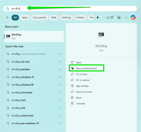The height and width of the screenshot is (132, 141).
Task: Click the gear icon beside App settings
Action: [x=72, y=86]
